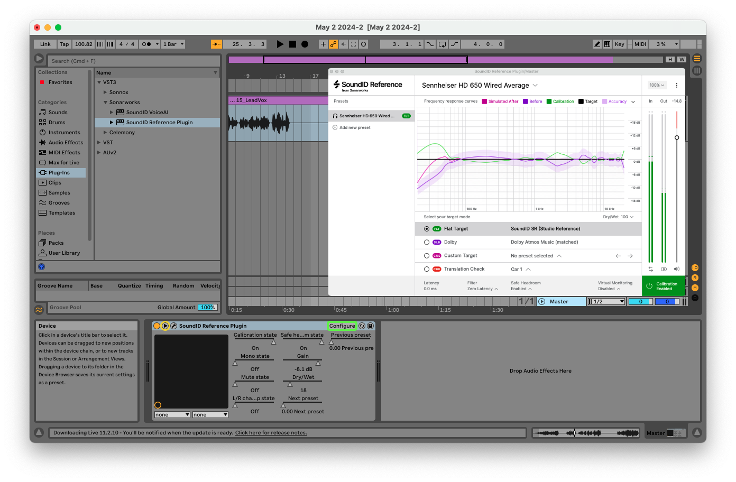Click the device Hot-Swap preset icon
The width and height of the screenshot is (736, 482).
click(x=362, y=326)
